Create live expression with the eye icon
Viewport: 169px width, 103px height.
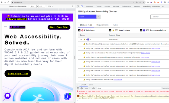pos(93,88)
